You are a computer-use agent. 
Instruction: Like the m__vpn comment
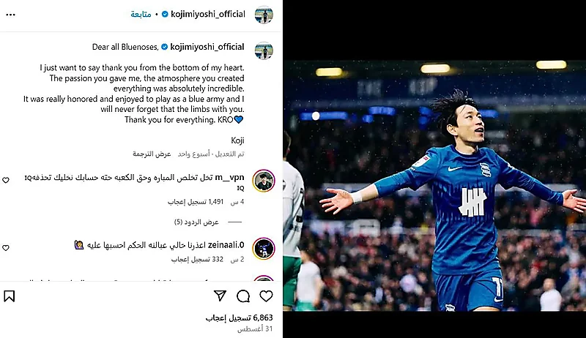[6, 180]
